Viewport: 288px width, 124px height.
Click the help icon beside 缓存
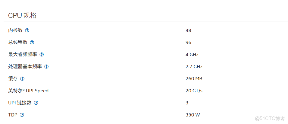22,79
